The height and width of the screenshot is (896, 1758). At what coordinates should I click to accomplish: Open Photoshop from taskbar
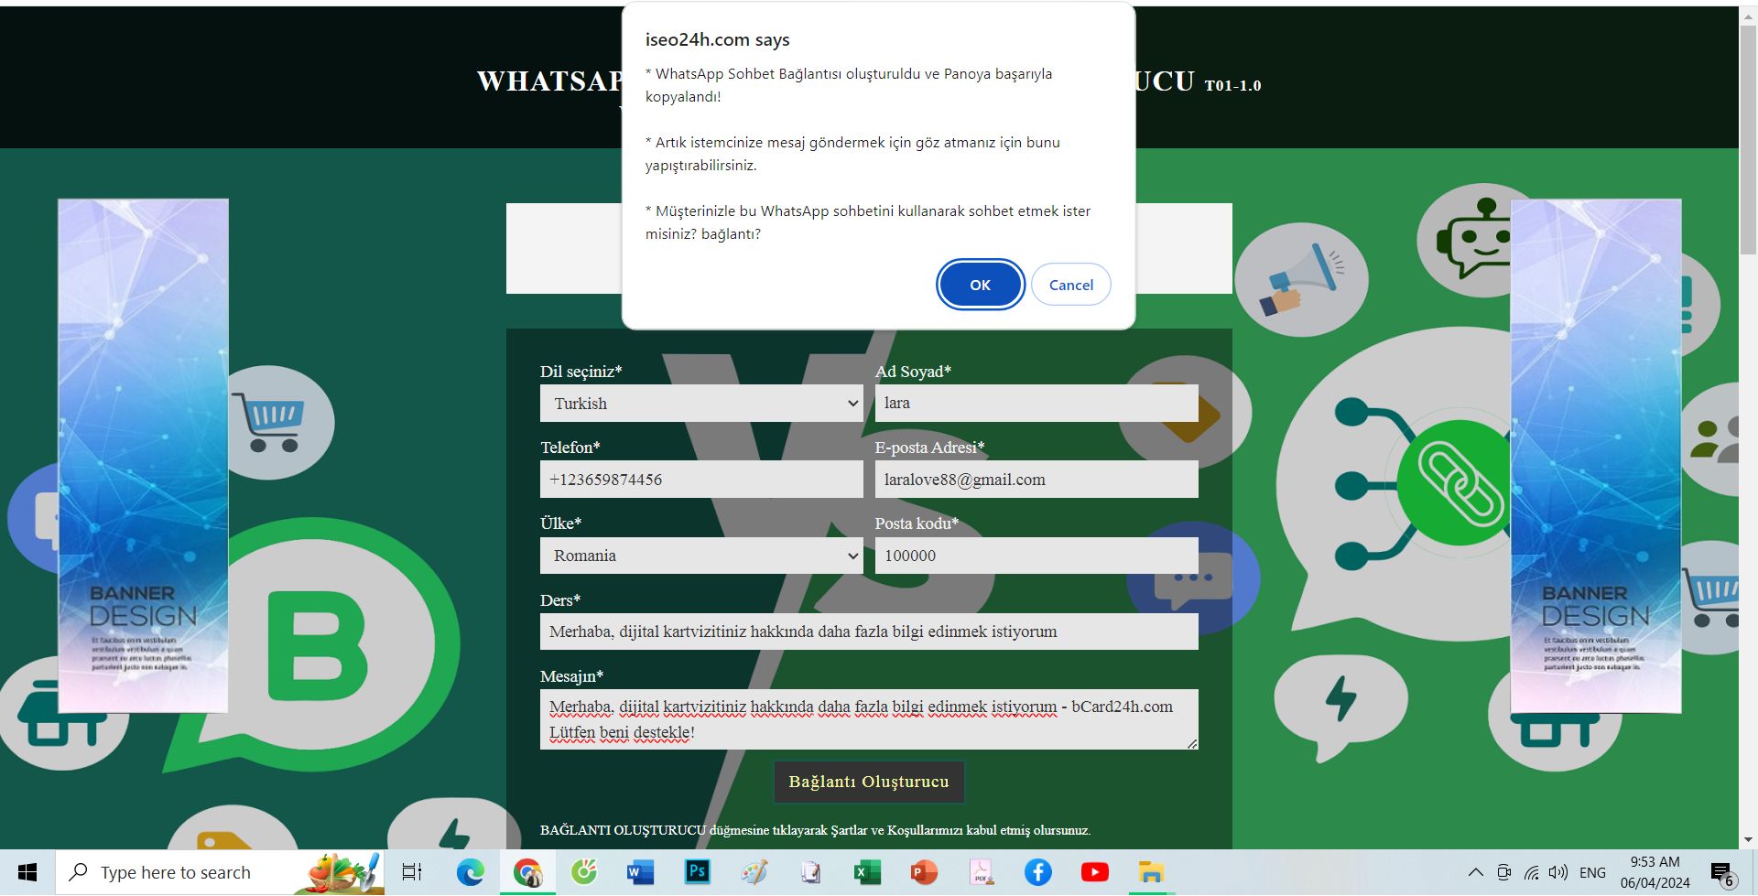[x=697, y=872]
